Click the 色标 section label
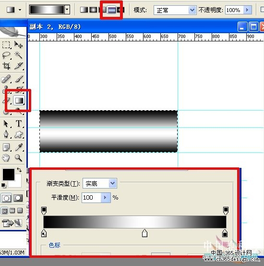The image size is (264, 266). pyautogui.click(x=54, y=245)
